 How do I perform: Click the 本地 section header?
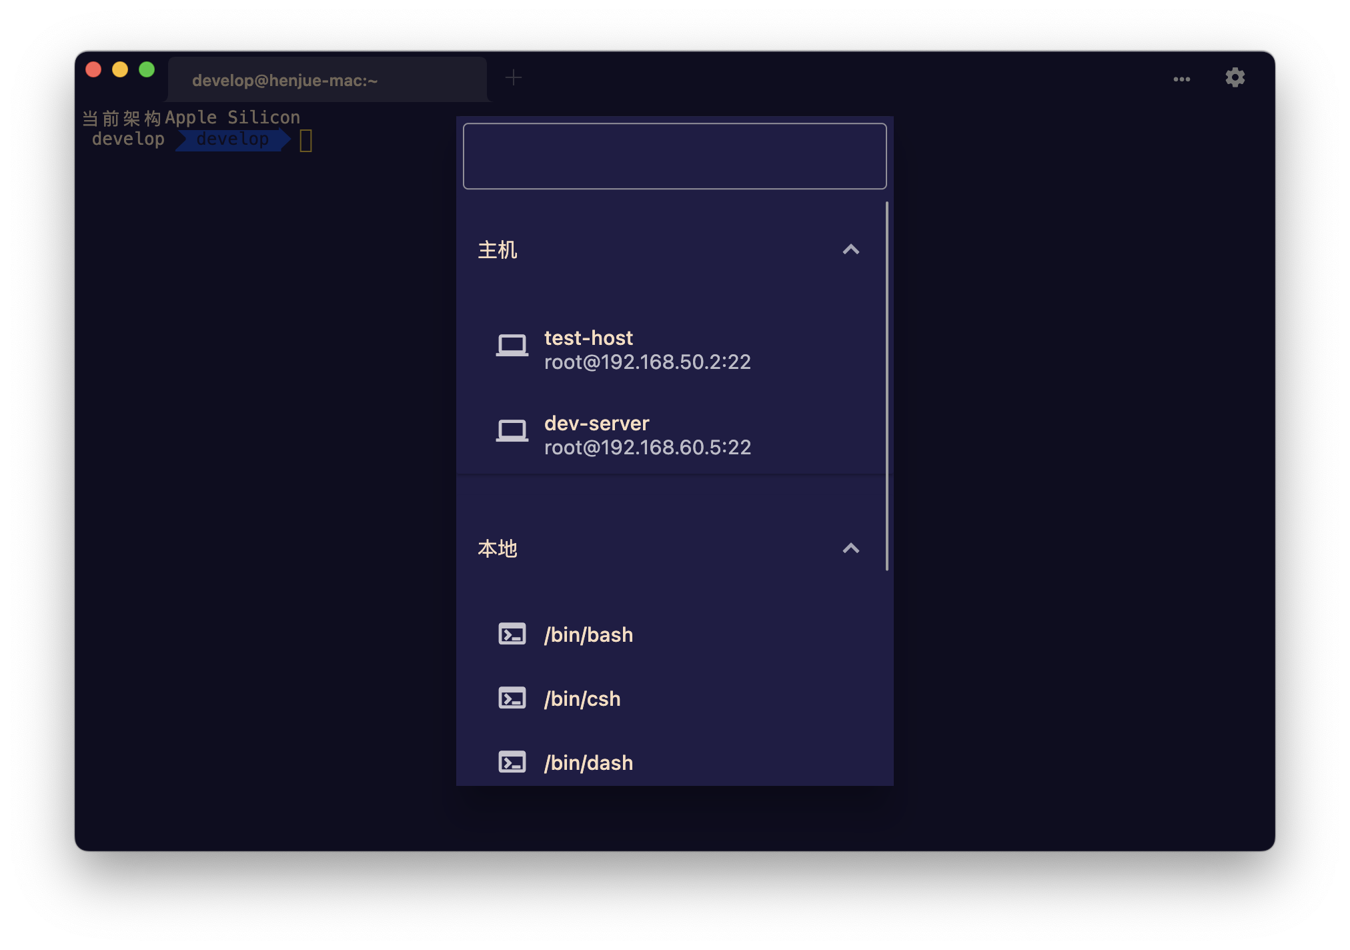pos(498,549)
